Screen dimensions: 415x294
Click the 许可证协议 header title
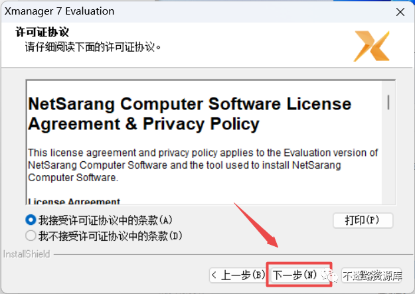click(42, 32)
